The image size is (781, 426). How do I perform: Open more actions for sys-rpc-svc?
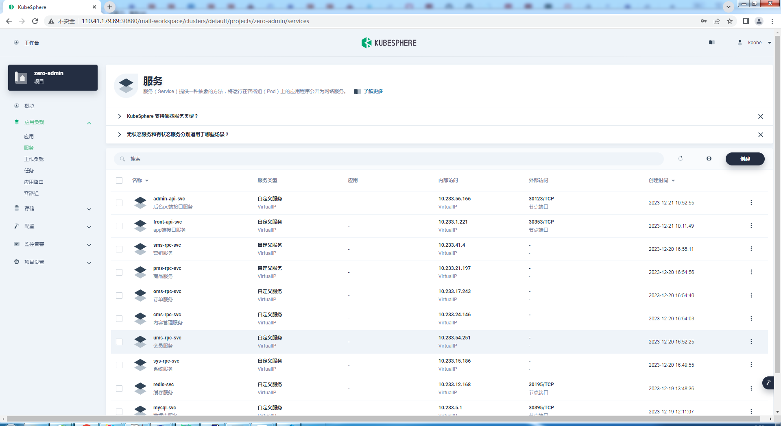coord(751,365)
